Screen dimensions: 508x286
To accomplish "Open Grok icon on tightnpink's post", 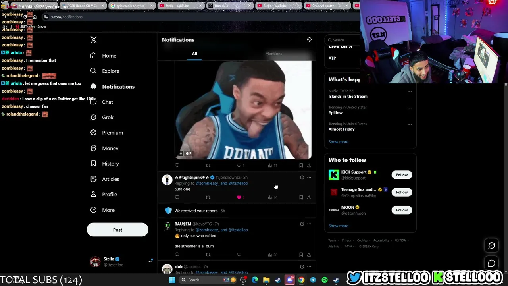I will [302, 178].
